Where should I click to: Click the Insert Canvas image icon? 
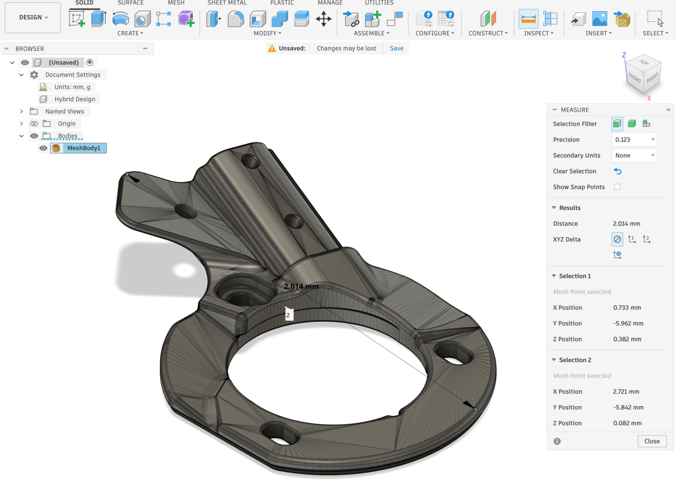tap(599, 19)
